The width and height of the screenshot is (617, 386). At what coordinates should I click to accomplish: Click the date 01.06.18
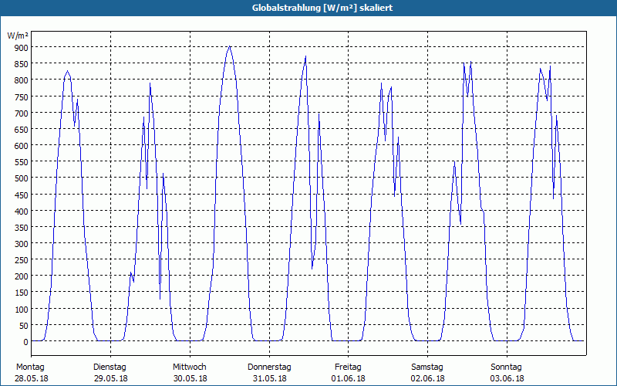pyautogui.click(x=349, y=378)
